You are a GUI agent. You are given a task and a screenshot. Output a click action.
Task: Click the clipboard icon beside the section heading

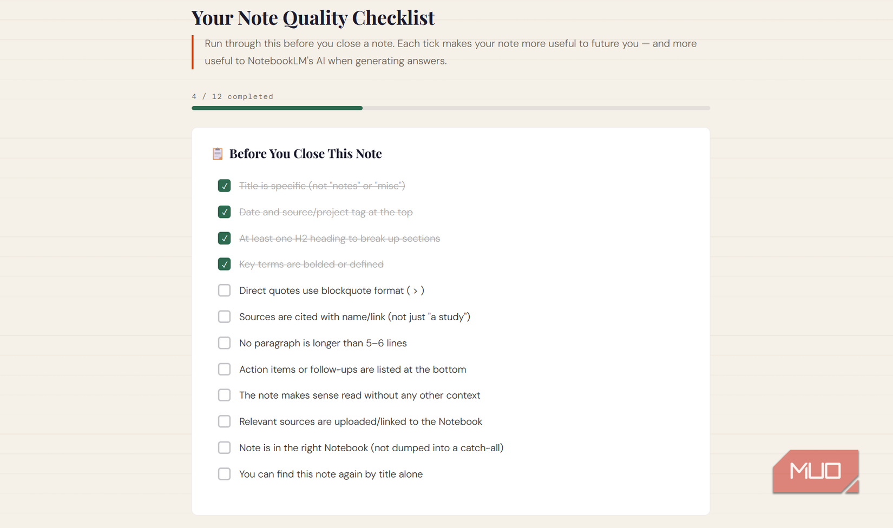pyautogui.click(x=218, y=154)
